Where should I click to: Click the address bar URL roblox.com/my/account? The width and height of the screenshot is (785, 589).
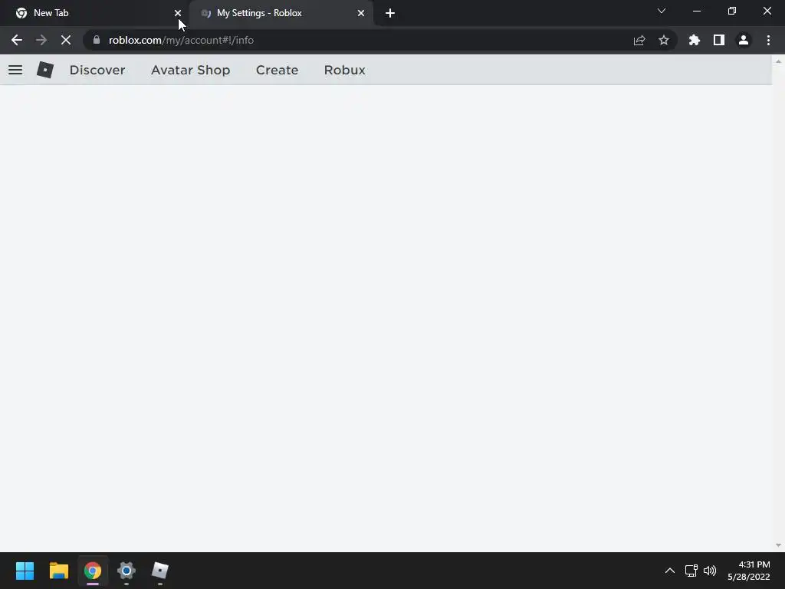click(x=181, y=40)
